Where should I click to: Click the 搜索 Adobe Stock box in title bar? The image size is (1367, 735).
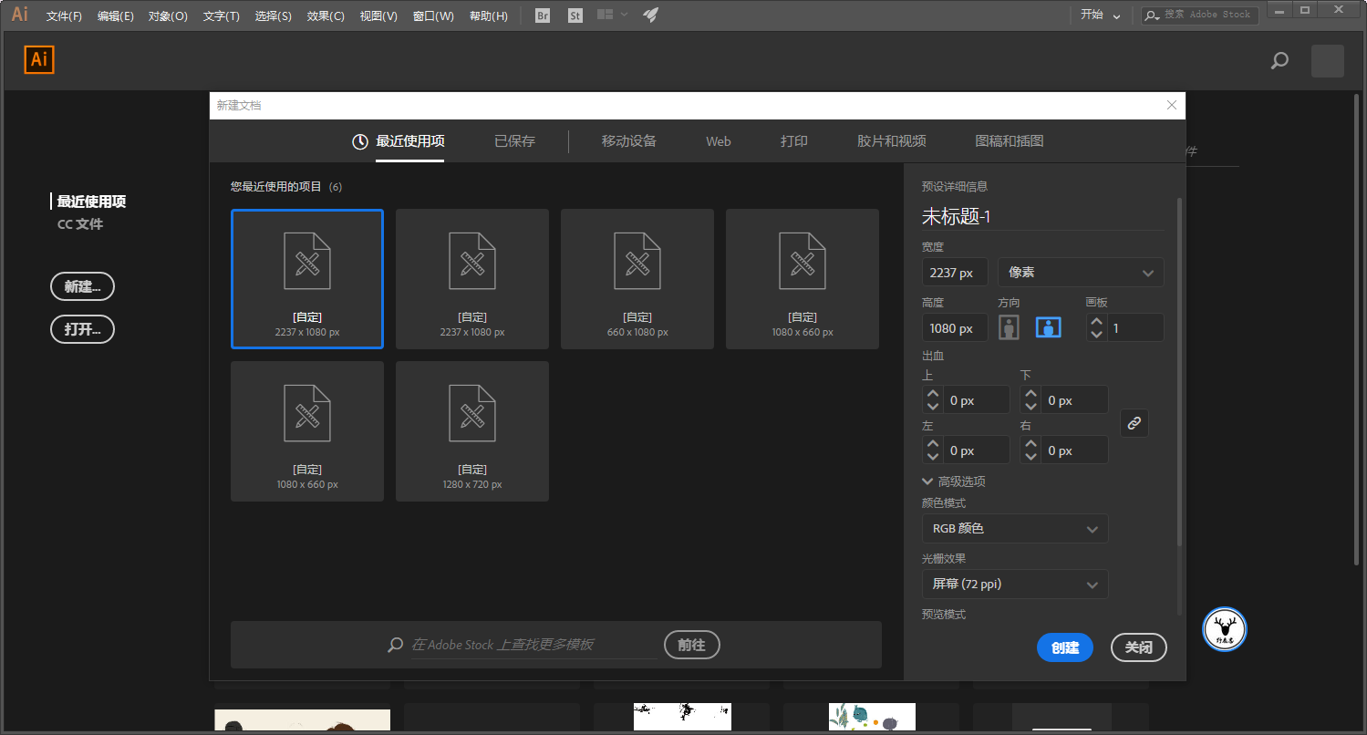pos(1200,15)
